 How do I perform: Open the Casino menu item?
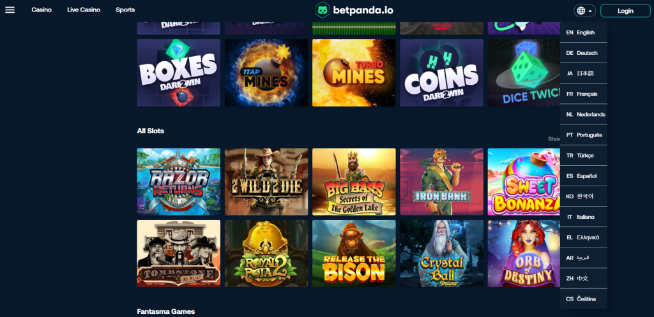point(42,10)
